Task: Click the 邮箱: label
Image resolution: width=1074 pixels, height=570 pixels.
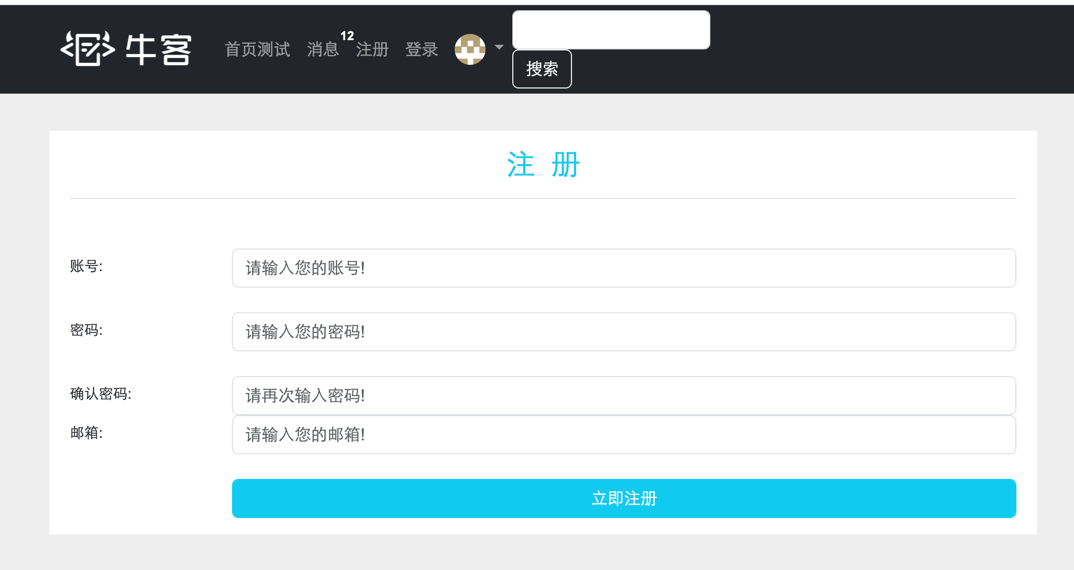Action: (x=86, y=433)
